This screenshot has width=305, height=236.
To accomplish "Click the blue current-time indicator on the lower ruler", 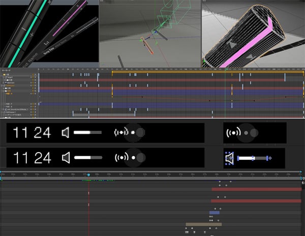I will [89, 174].
